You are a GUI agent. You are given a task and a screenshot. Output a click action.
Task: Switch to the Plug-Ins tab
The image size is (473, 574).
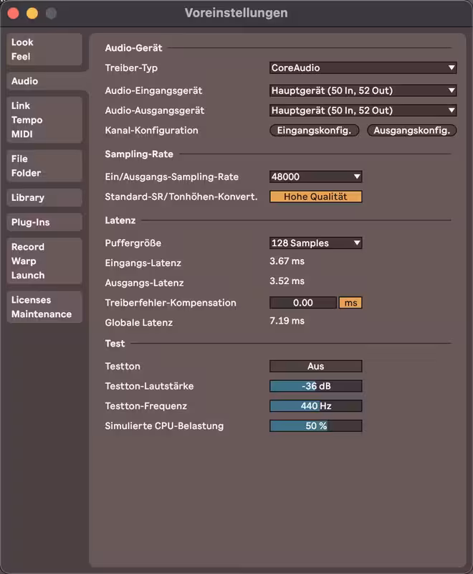44,222
